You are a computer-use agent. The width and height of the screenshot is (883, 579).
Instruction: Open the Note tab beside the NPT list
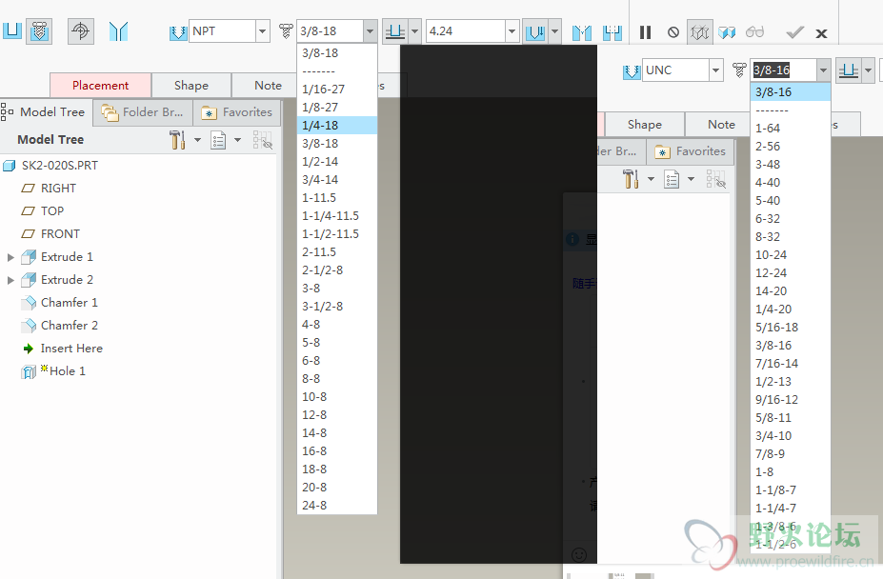(x=267, y=86)
